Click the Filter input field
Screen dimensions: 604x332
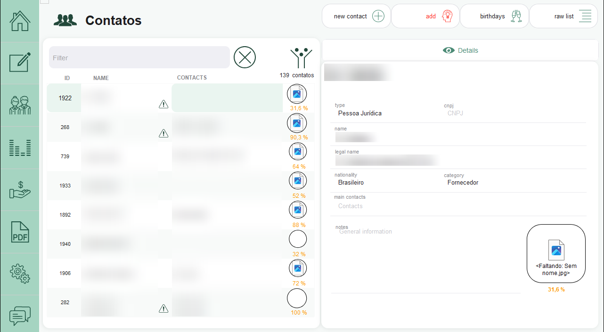tap(139, 57)
